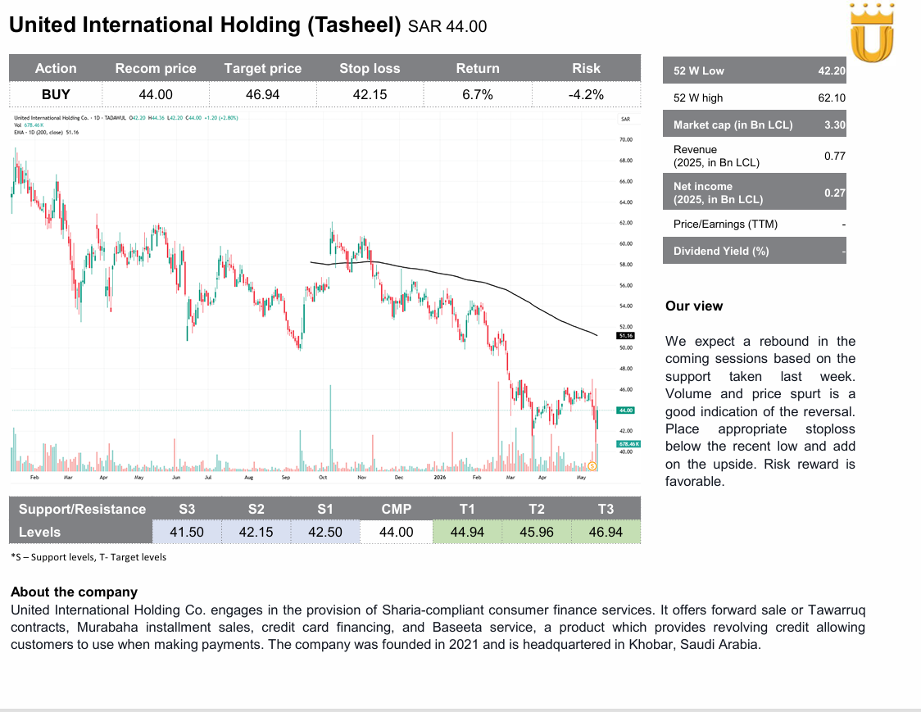Viewport: 921px width, 712px height.
Task: Click the green 44.00 current price tag
Action: [625, 410]
